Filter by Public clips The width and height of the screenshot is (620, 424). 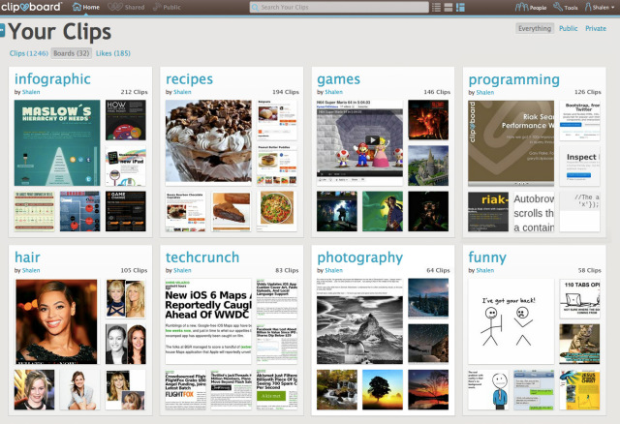(569, 28)
